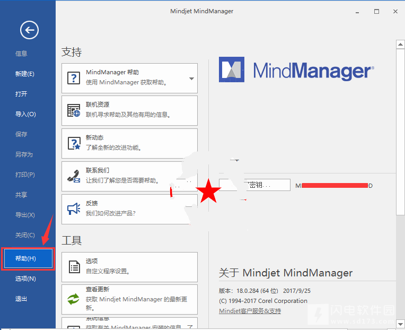Expand the MindManager 帮助 dropdown arrow

coord(191,79)
